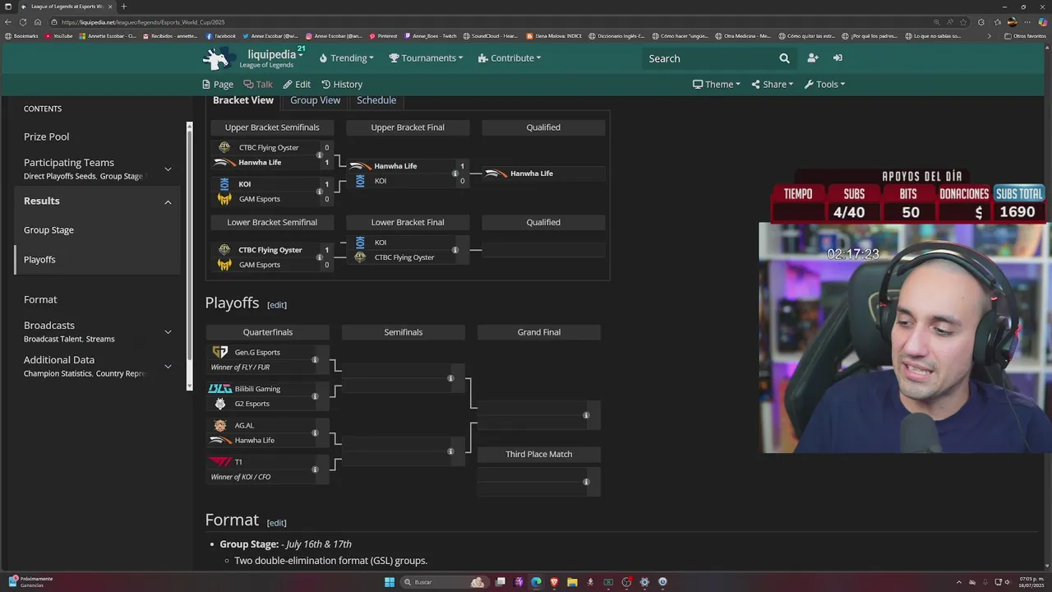Click Winner of FLY / FUR text
The image size is (1052, 592).
[240, 368]
